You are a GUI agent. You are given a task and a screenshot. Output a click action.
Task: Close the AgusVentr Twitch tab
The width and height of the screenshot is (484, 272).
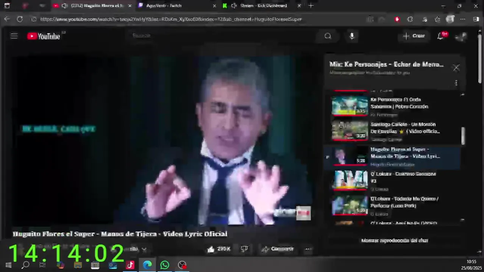[x=214, y=6]
